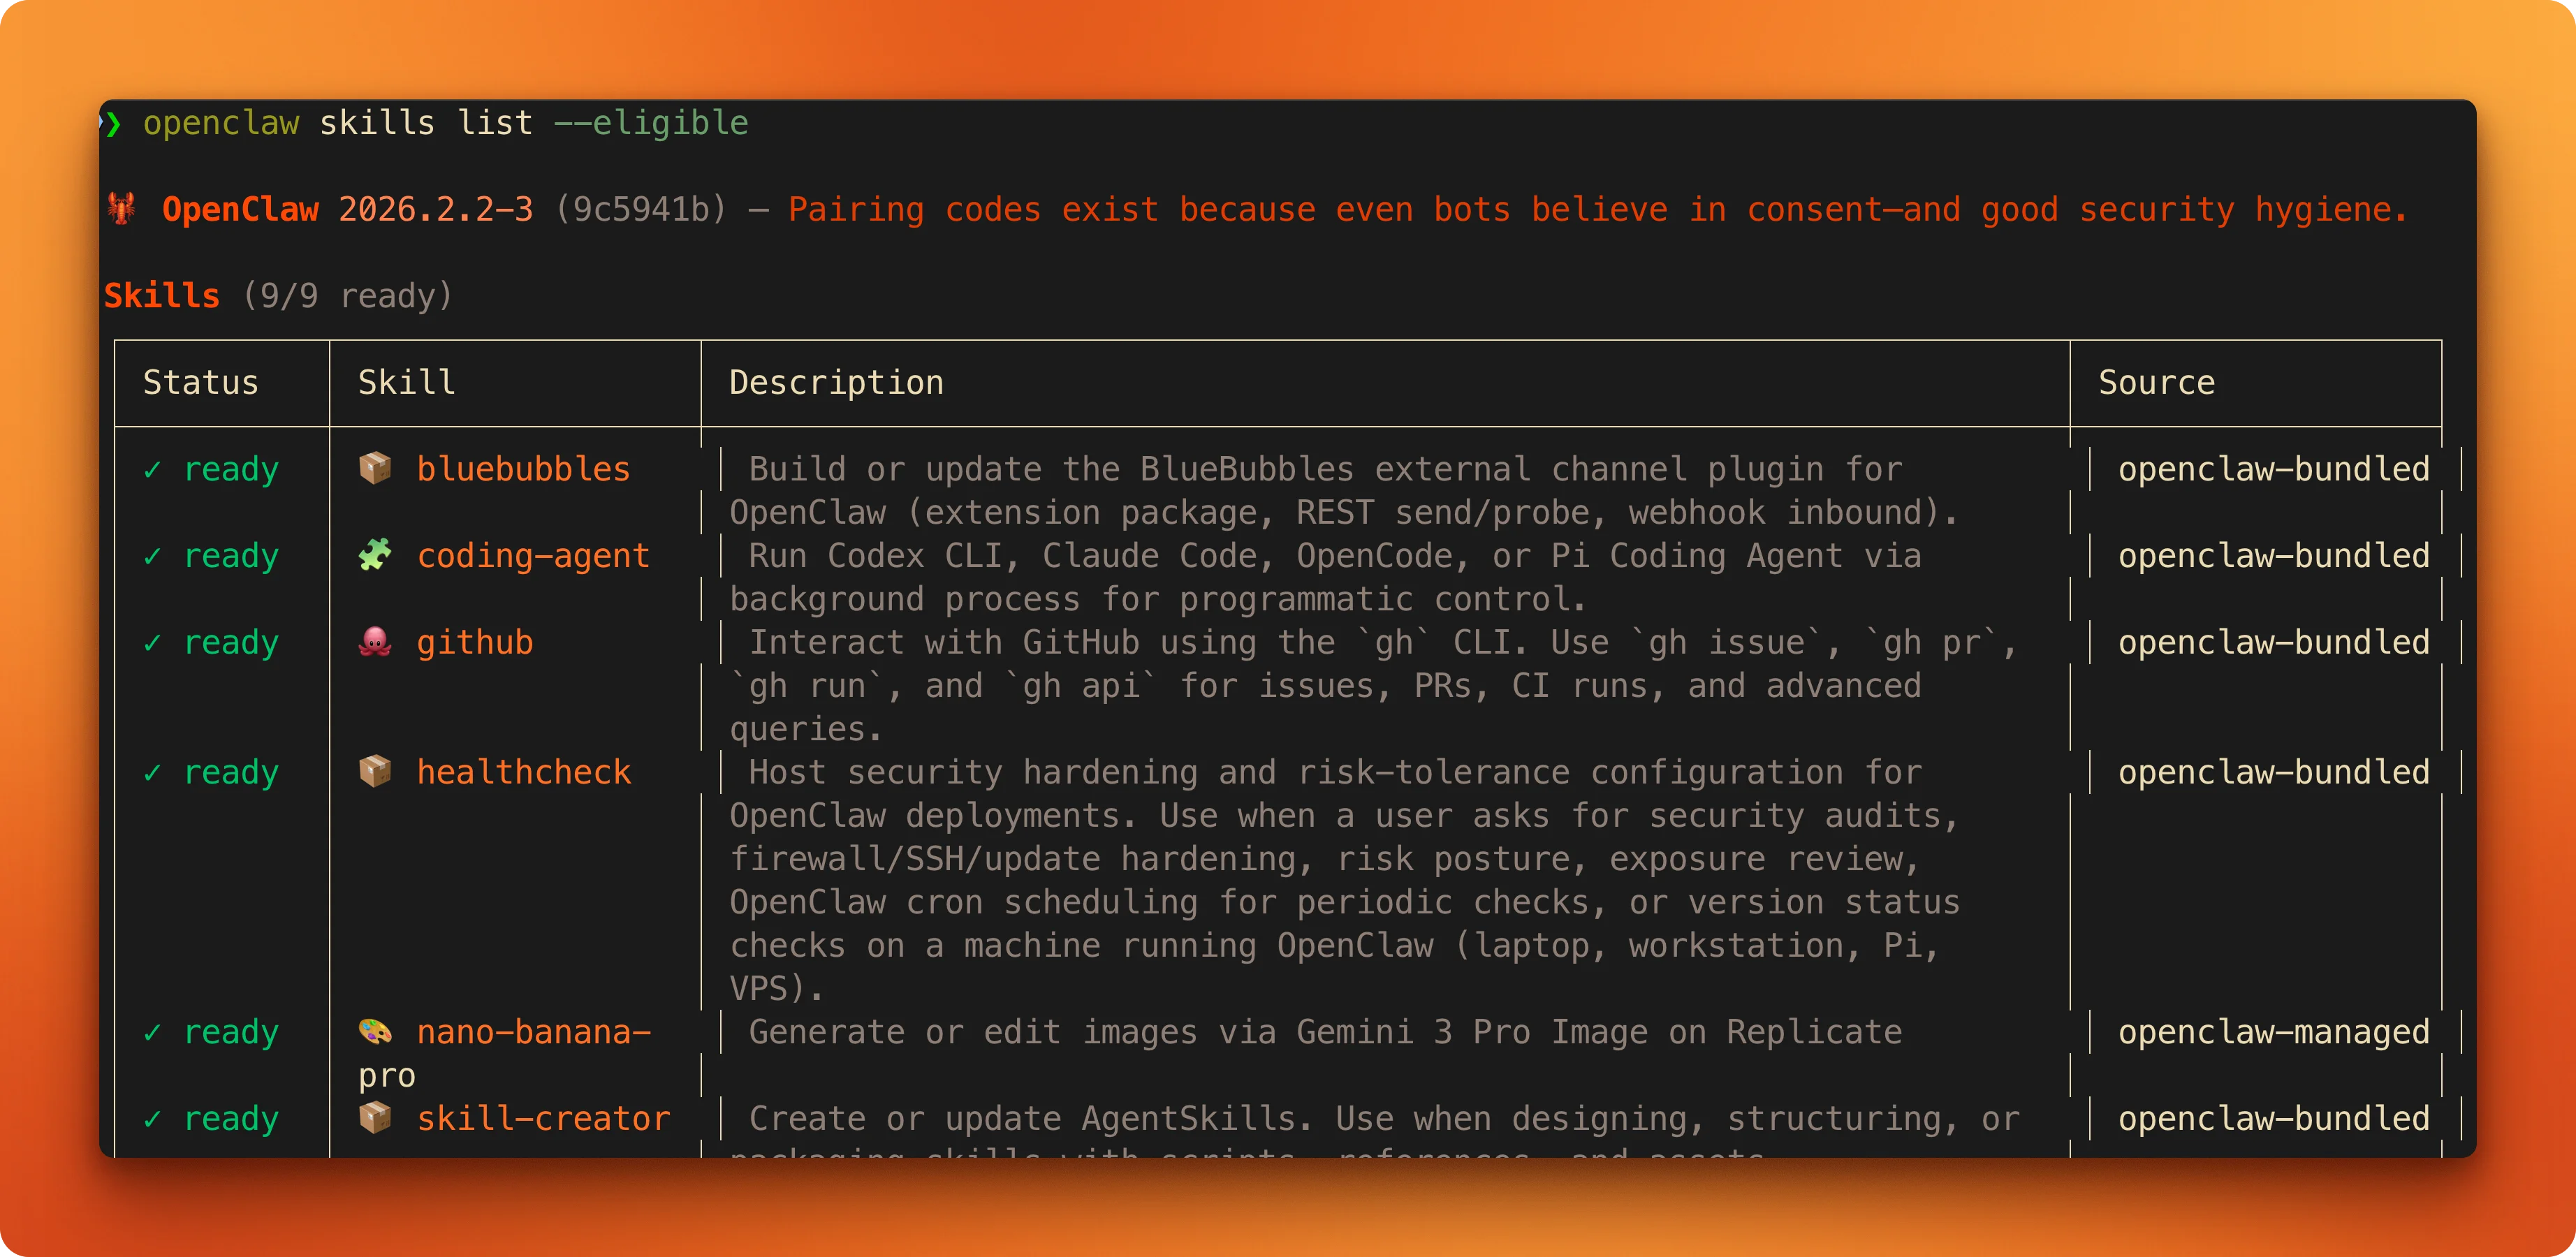Click the openclaw-managed source label
2576x1257 pixels.
pyautogui.click(x=2273, y=1032)
